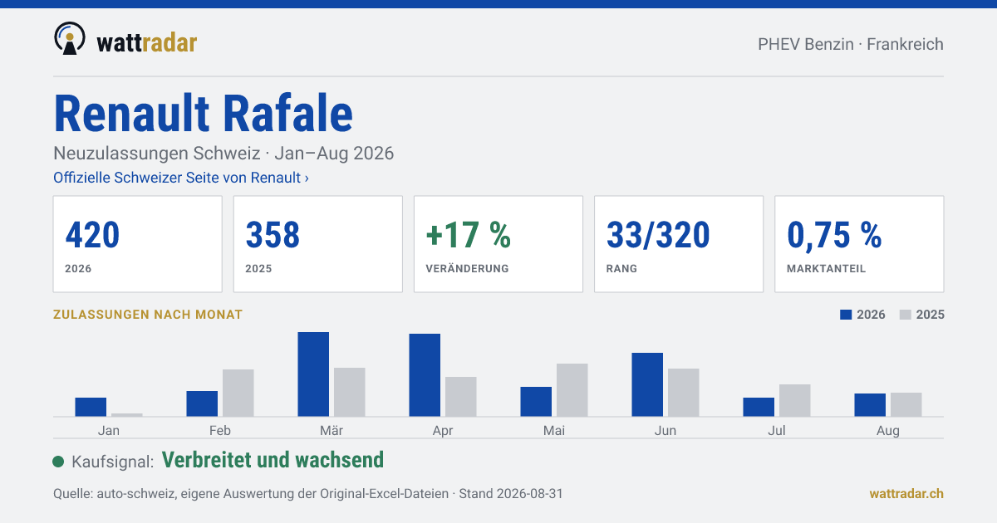Click the blue 2026 bar for Mai
Viewport: 997px width, 523px height.
536,402
